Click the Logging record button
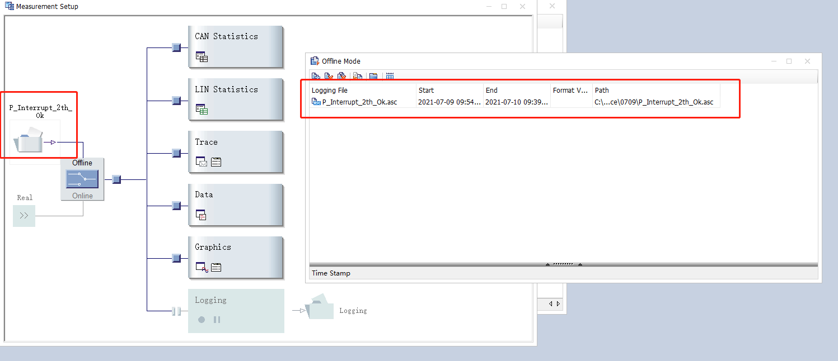Viewport: 838px width, 361px height. (x=202, y=320)
